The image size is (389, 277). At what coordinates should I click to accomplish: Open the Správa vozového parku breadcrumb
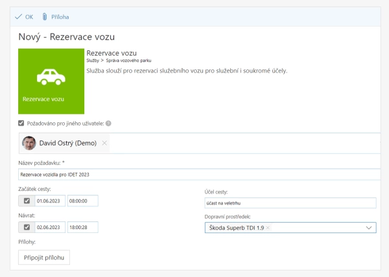(124, 60)
